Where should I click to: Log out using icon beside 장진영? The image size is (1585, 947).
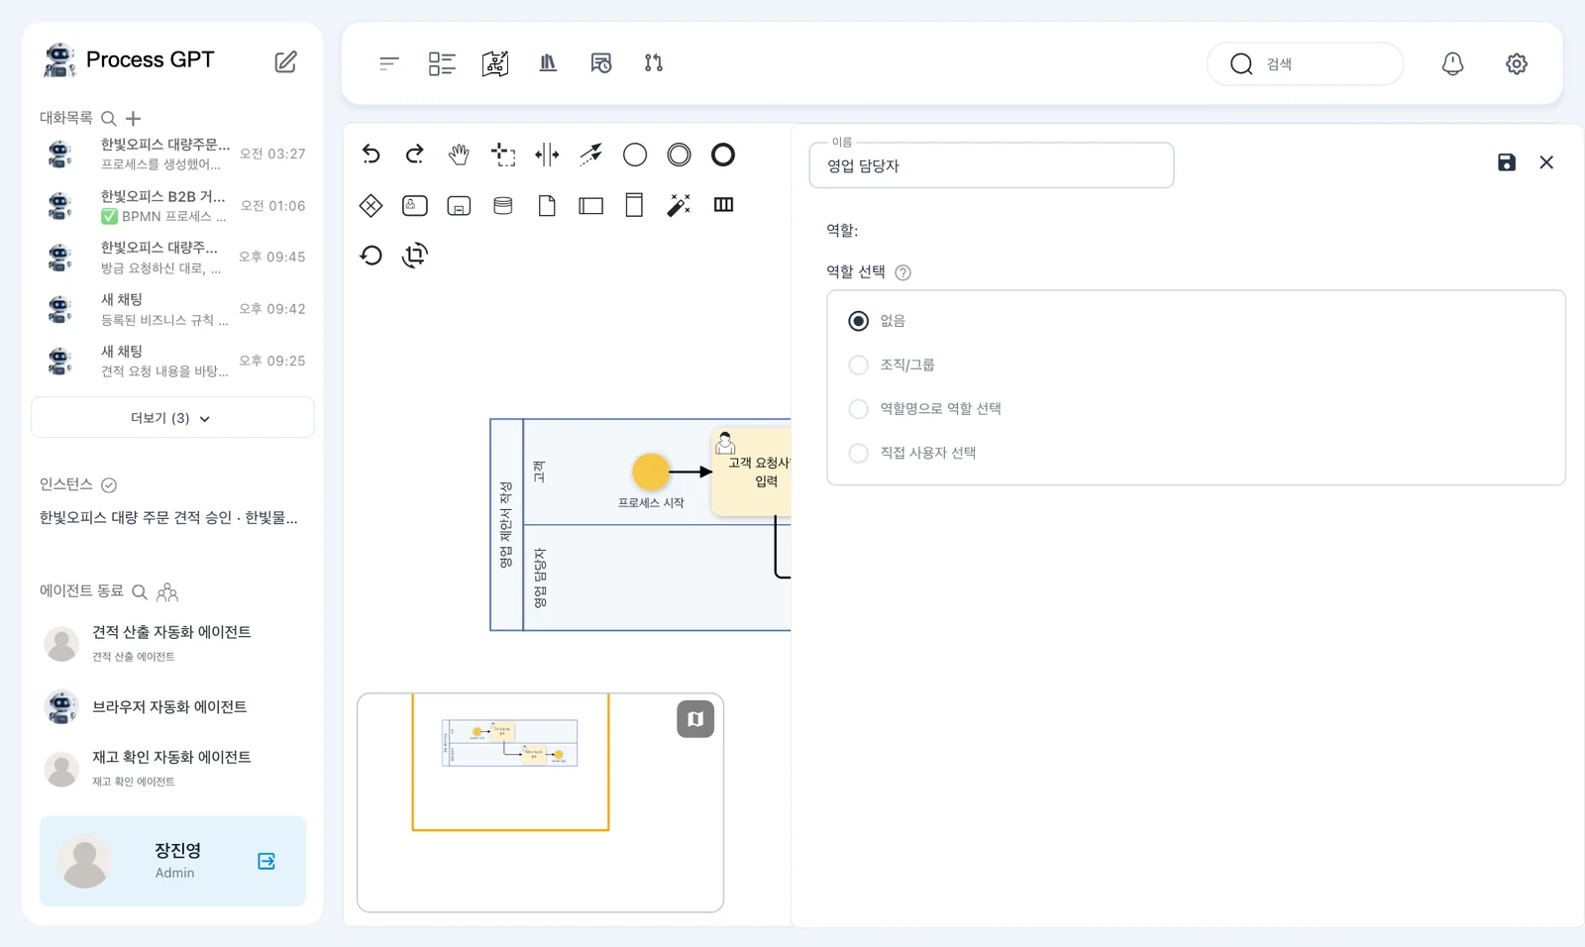click(266, 861)
